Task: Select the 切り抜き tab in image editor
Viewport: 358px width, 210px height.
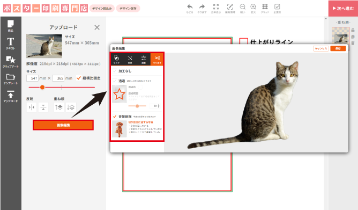Action: [x=157, y=60]
